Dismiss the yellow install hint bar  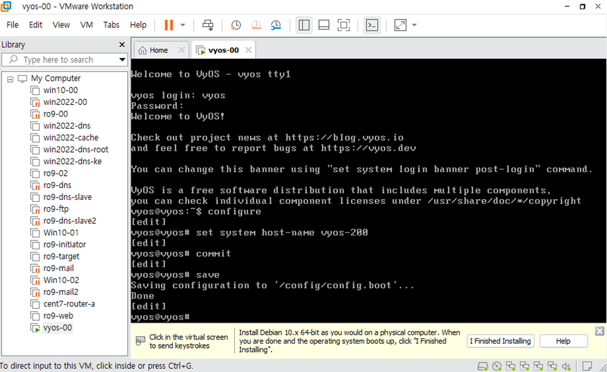point(600,331)
